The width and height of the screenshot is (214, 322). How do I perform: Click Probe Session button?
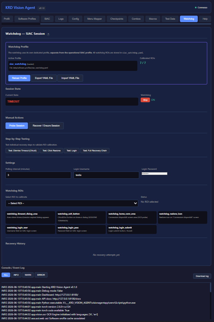click(x=17, y=126)
